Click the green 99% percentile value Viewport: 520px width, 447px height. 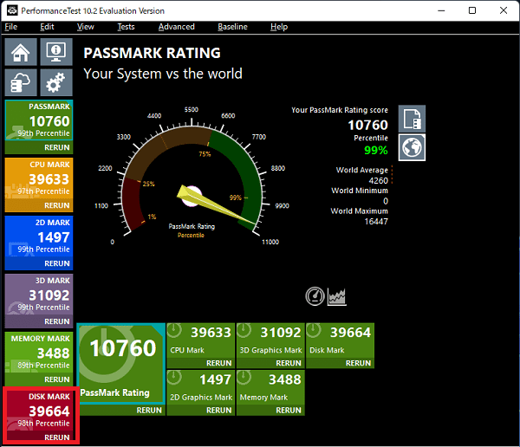pos(376,151)
